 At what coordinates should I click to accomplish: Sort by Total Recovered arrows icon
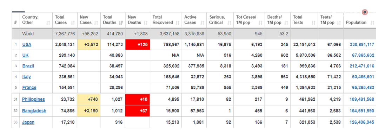178,23
